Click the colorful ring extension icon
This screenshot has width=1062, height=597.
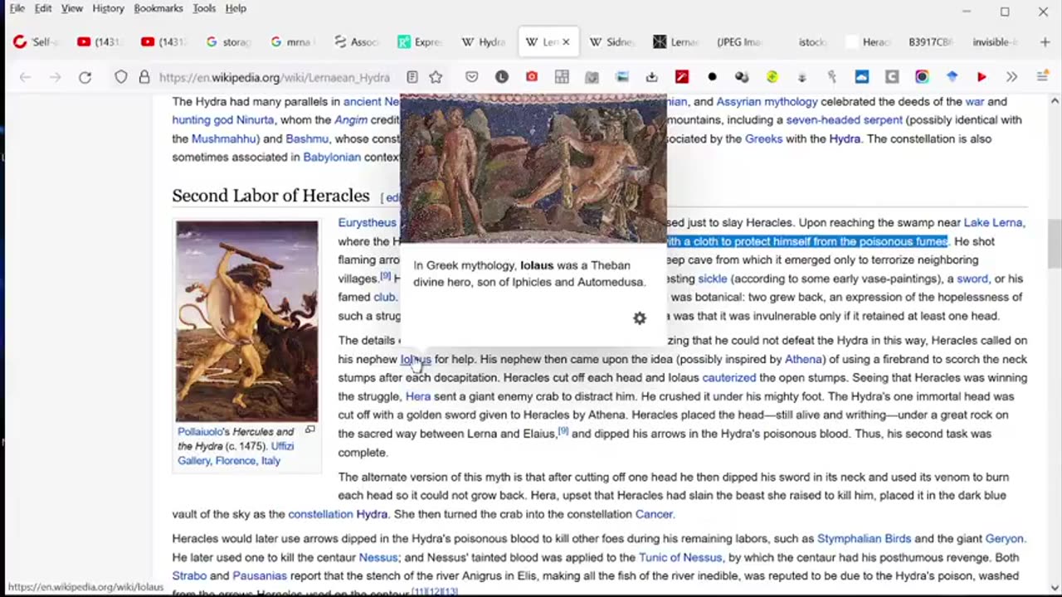[x=922, y=77]
